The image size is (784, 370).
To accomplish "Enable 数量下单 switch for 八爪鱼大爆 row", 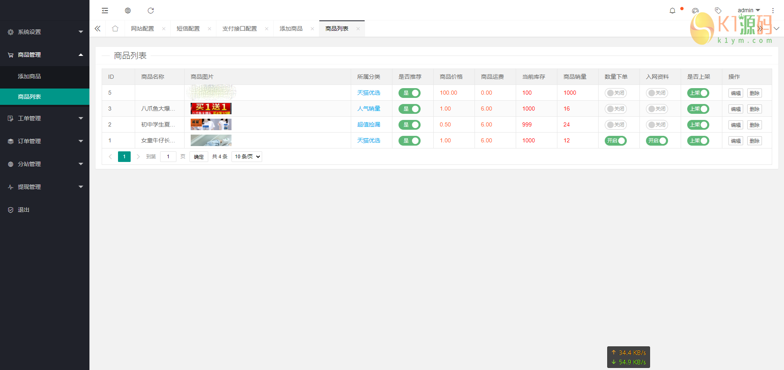I will 615,109.
